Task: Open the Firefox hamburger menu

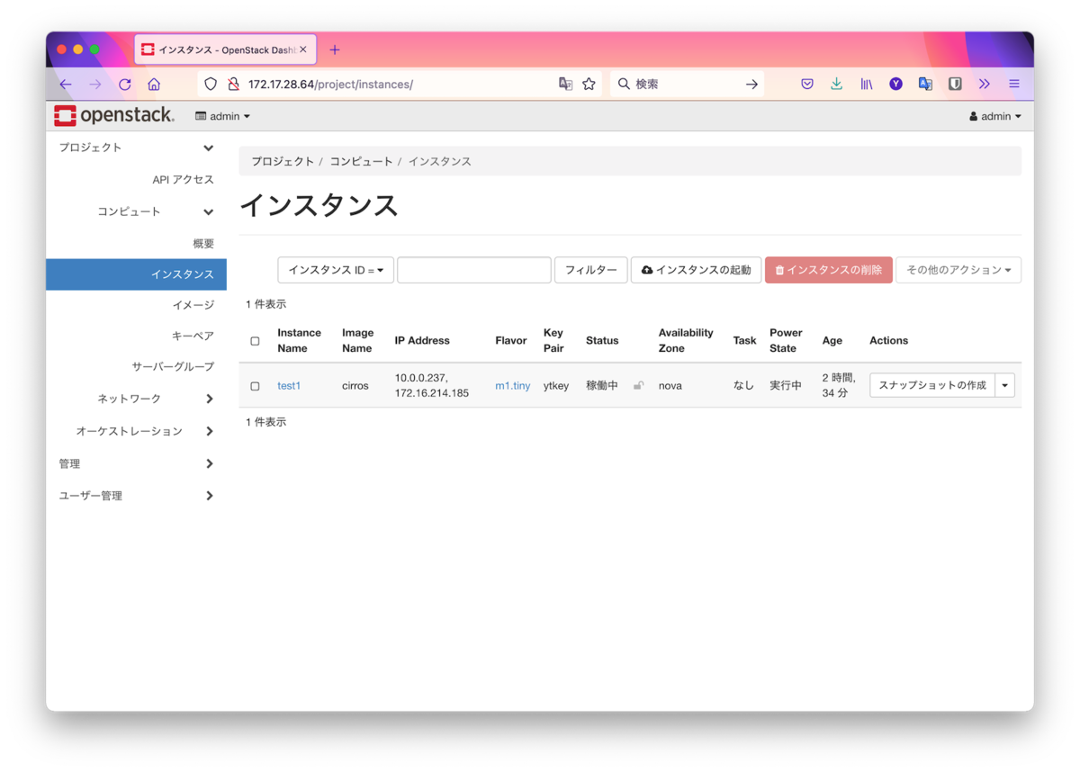Action: tap(1014, 84)
